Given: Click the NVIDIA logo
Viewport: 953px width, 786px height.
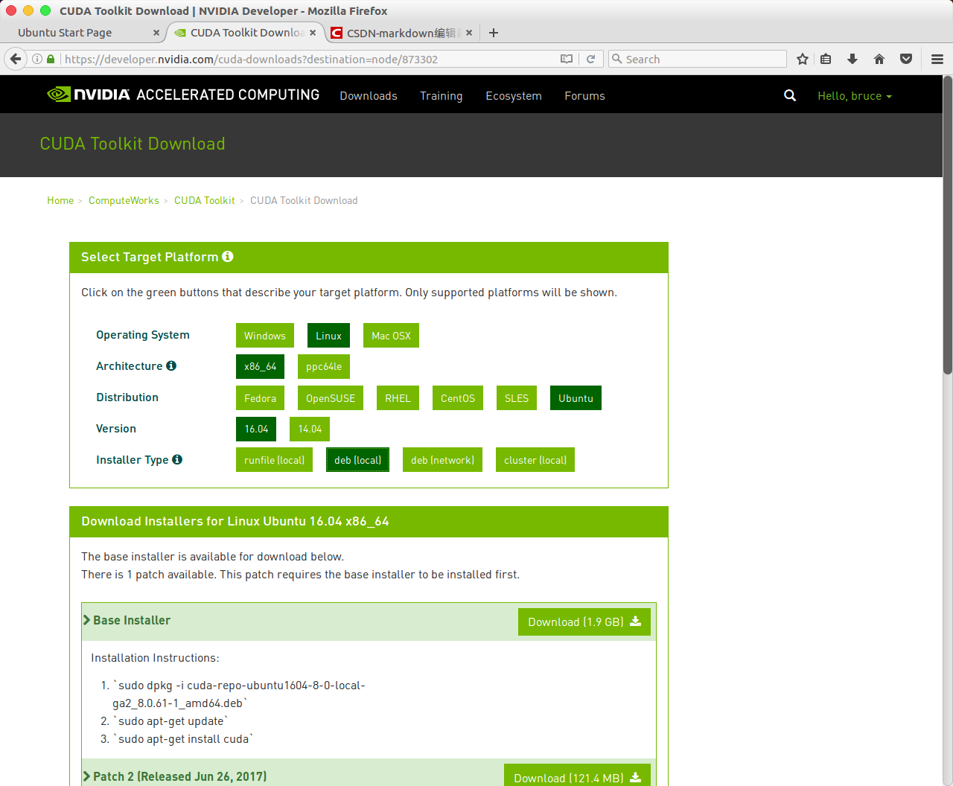Looking at the screenshot, I should pyautogui.click(x=89, y=95).
